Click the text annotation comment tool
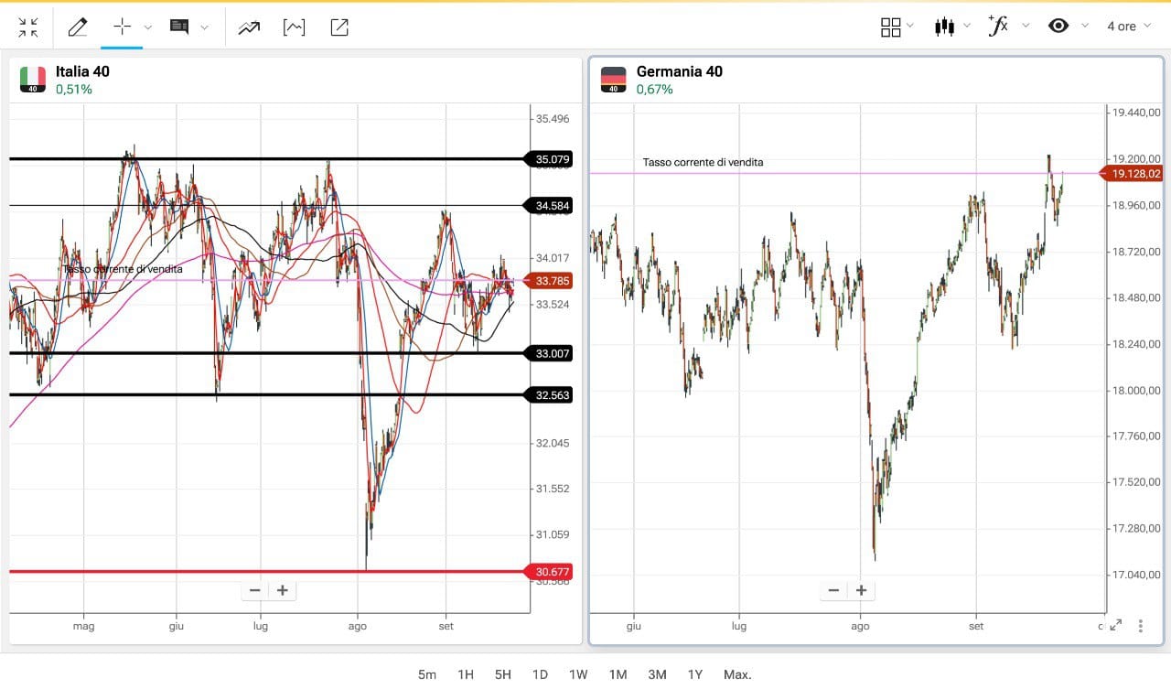 [179, 27]
